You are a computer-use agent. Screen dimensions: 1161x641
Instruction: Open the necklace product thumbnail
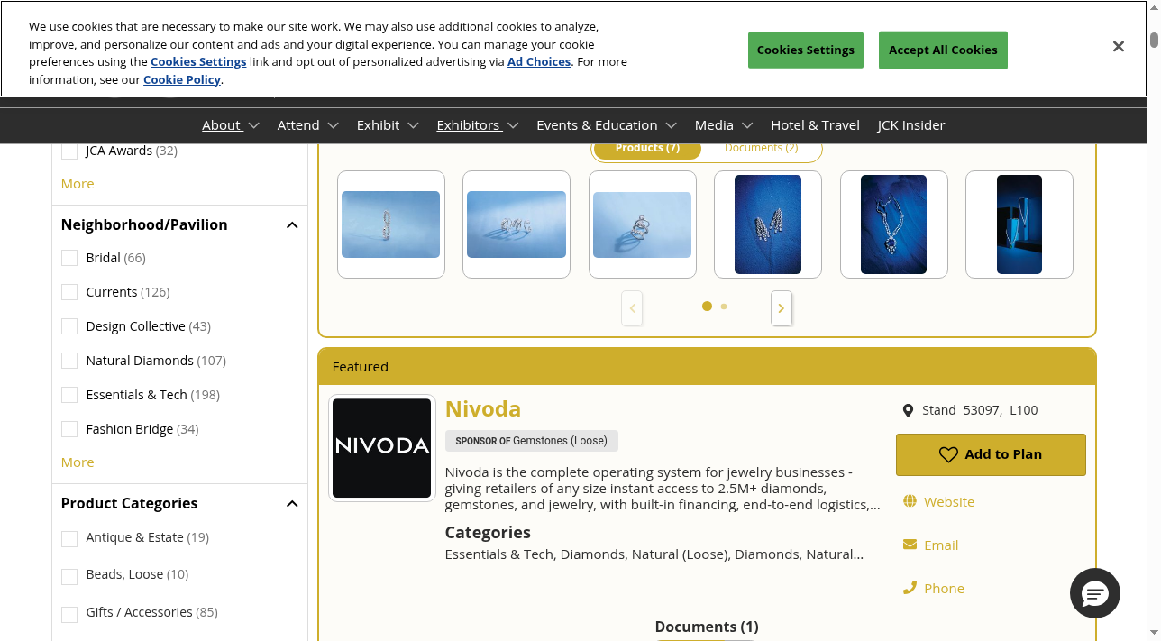(x=894, y=224)
